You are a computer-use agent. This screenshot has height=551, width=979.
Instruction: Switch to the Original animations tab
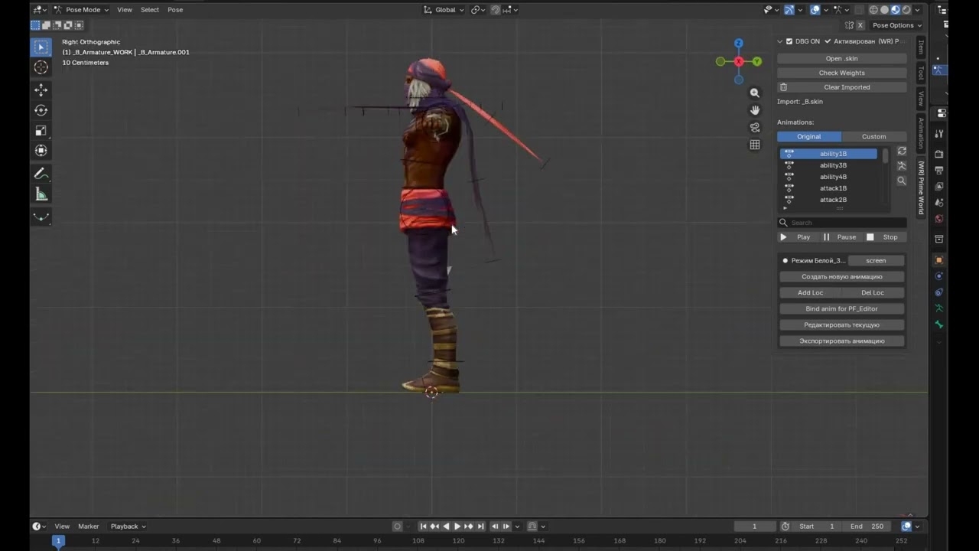809,137
